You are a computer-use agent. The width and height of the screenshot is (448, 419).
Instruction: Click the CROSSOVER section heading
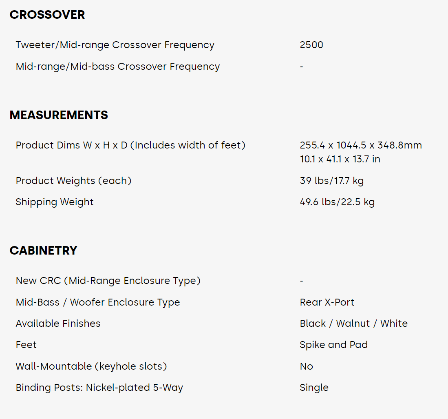tap(47, 15)
